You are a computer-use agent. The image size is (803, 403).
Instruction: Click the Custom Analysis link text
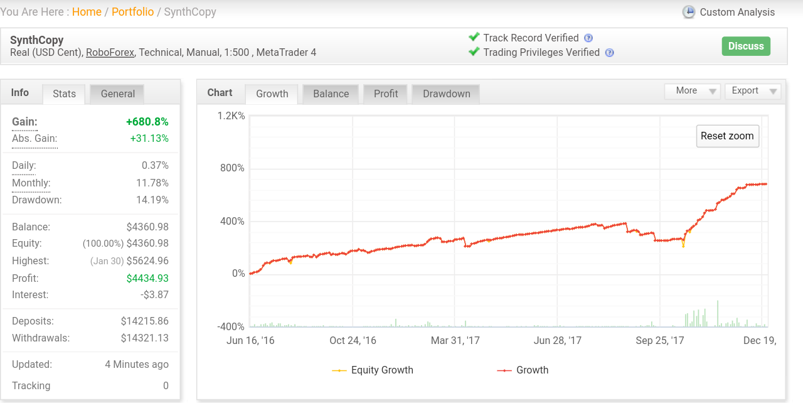point(737,12)
